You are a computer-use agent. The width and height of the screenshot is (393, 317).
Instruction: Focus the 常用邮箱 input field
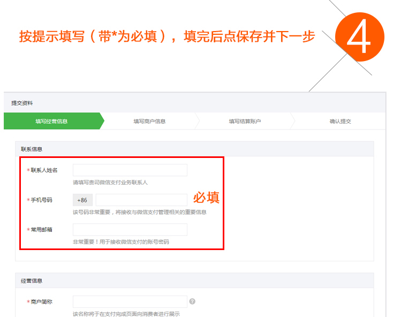pos(130,230)
